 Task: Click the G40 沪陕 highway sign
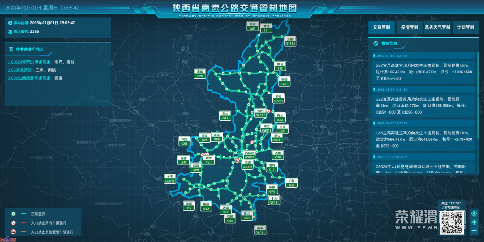coord(291,183)
